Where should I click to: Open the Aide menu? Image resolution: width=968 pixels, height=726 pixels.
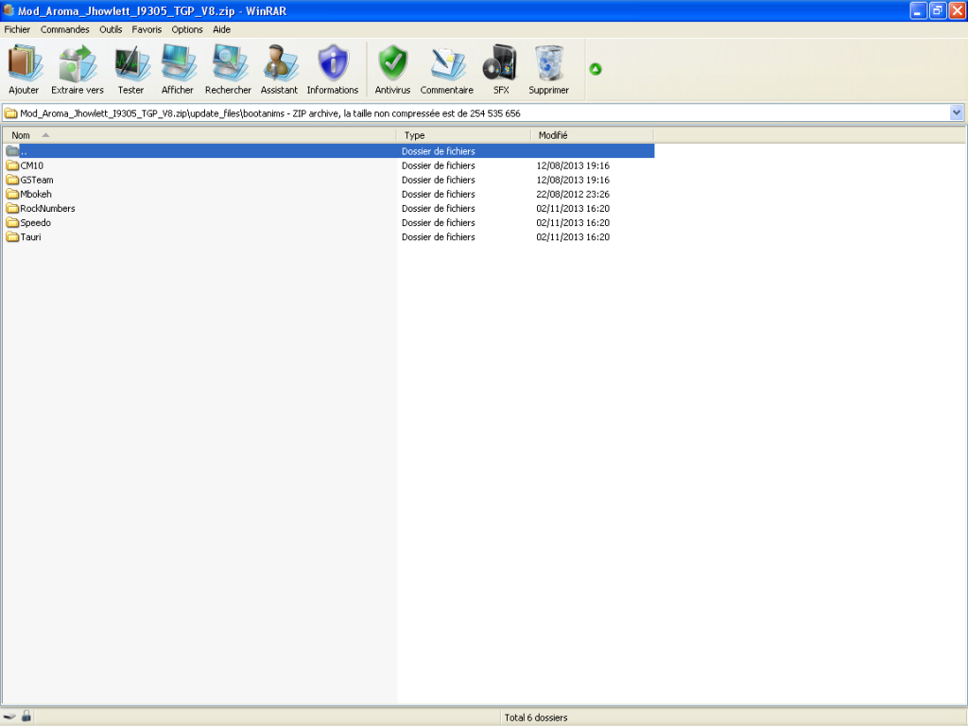(221, 29)
